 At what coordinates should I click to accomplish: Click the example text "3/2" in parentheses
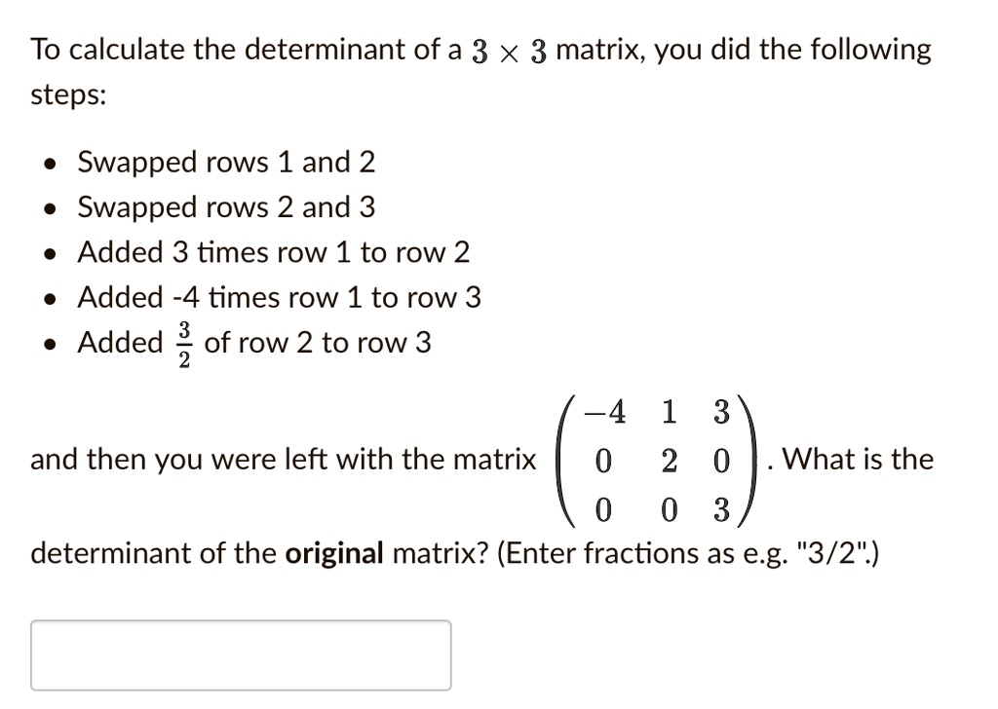[x=832, y=553]
